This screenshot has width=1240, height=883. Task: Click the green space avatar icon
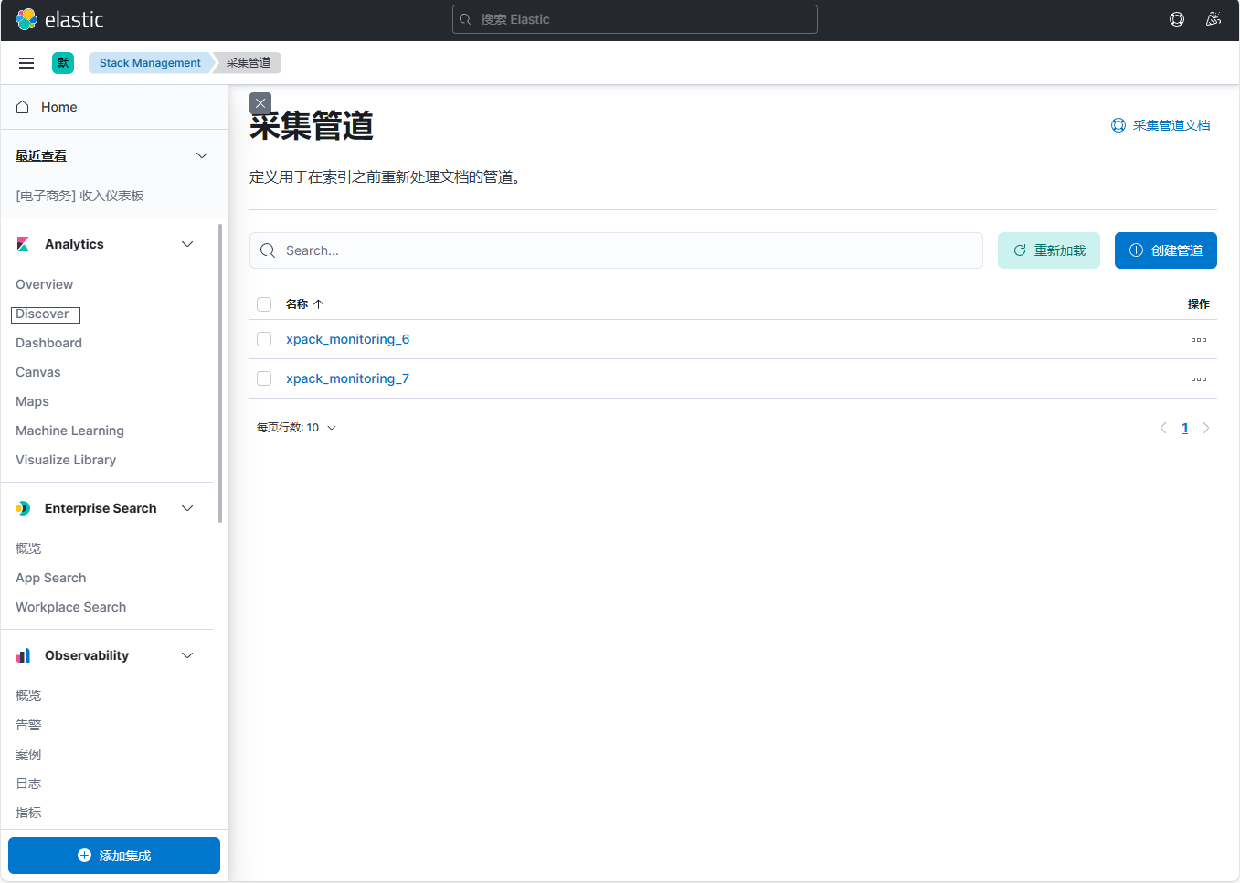pos(63,63)
